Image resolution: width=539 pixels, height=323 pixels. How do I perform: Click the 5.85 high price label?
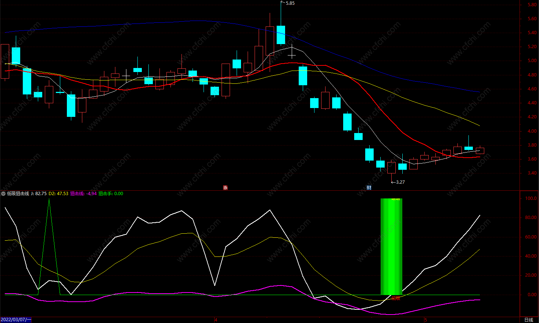coord(290,3)
